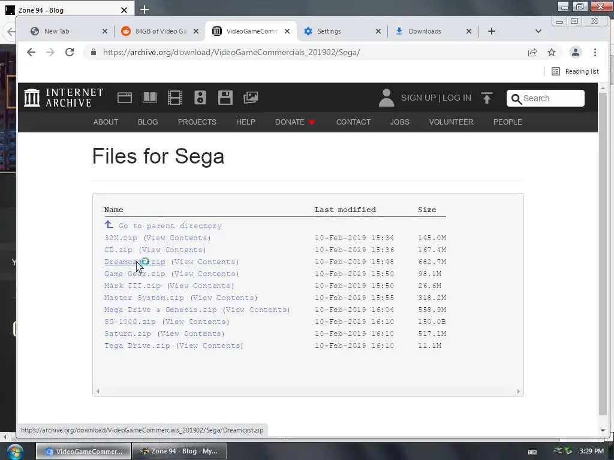
Task: Click the page vertical scrollbar down arrow
Action: click(603, 430)
